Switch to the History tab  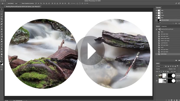[x=158, y=26]
